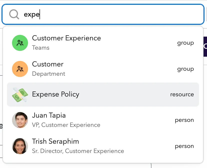
Task: Click Trish Seraphim's profile photo
Action: 20,146
